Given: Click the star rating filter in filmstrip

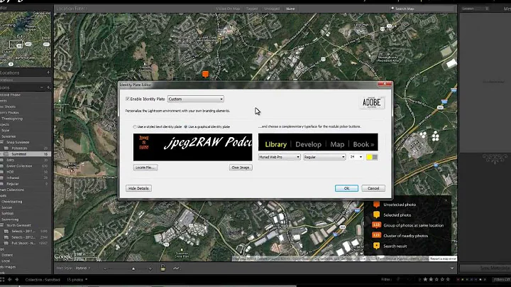Looking at the screenshot, I should [436, 279].
